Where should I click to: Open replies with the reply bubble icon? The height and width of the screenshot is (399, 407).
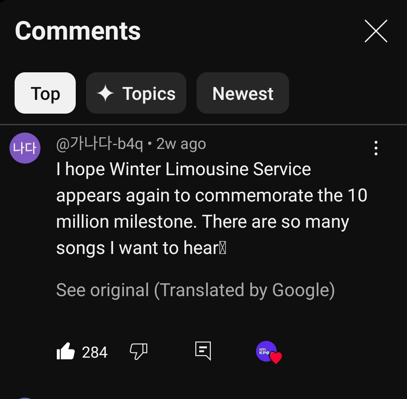tap(203, 351)
